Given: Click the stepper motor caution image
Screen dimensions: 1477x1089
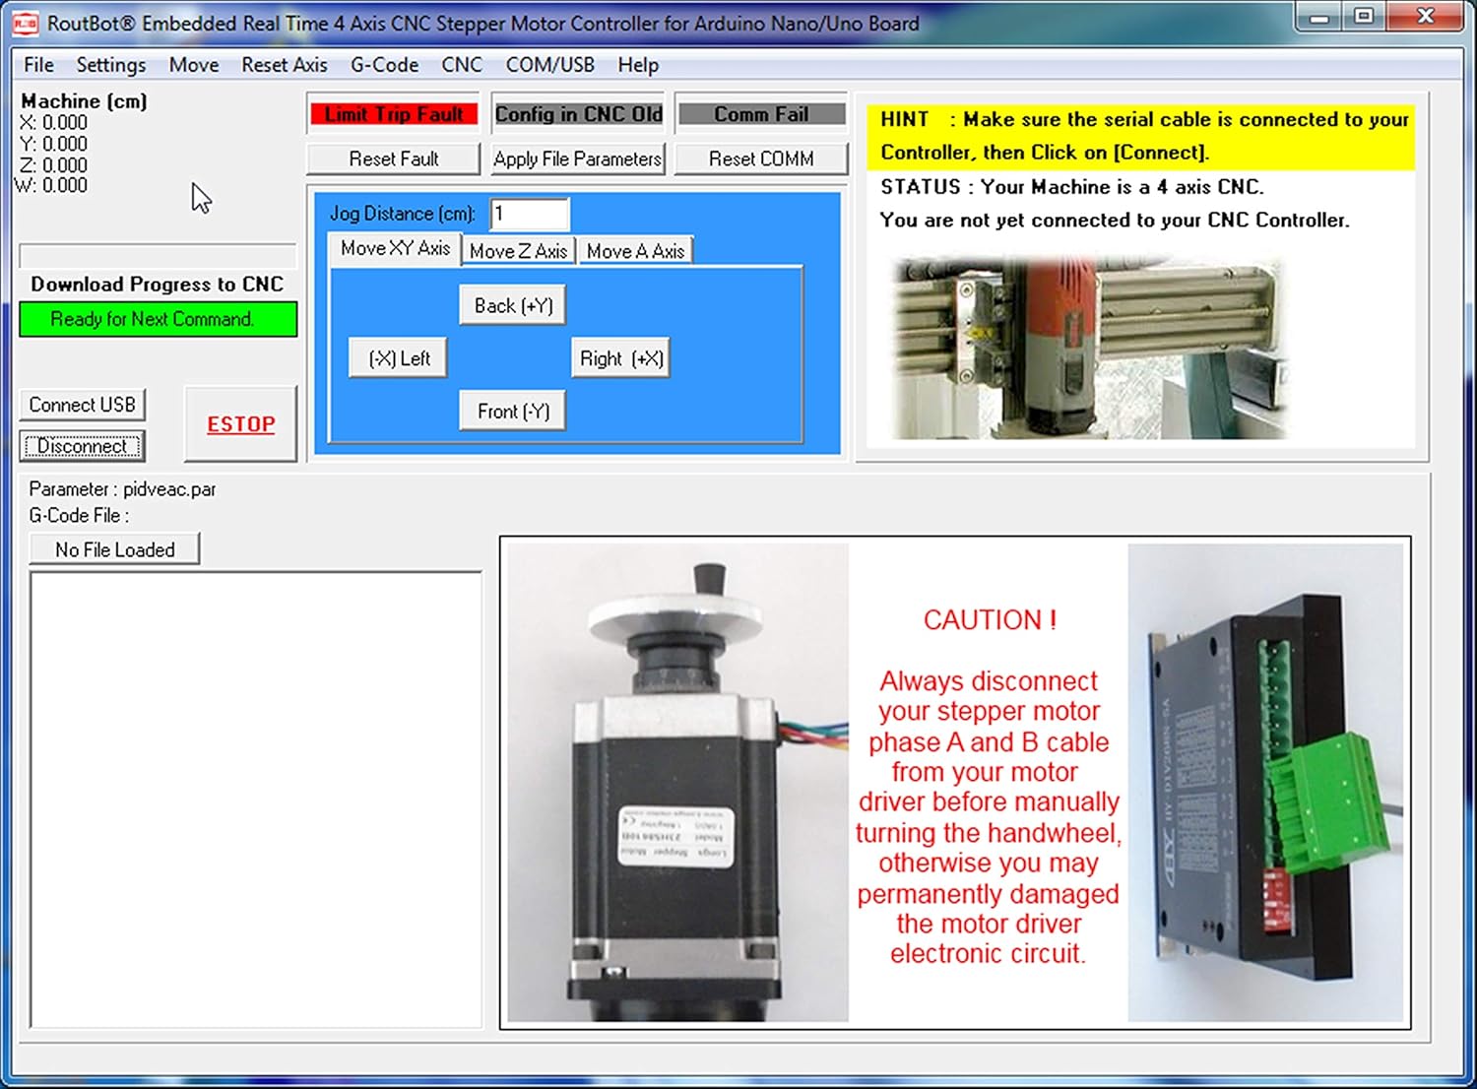Looking at the screenshot, I should point(955,783).
